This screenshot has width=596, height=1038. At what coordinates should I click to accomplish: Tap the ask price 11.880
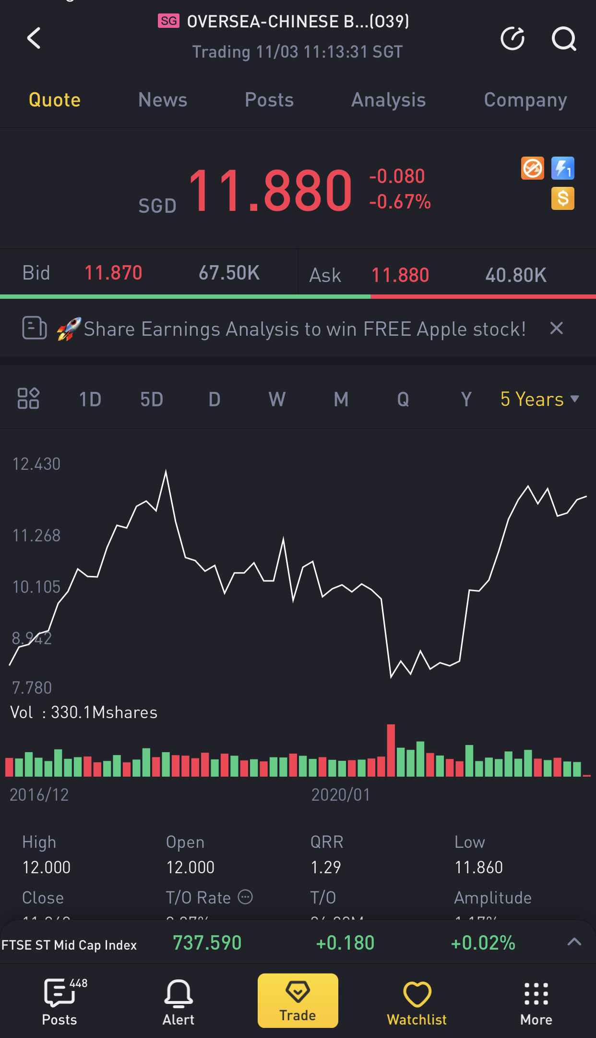(400, 275)
